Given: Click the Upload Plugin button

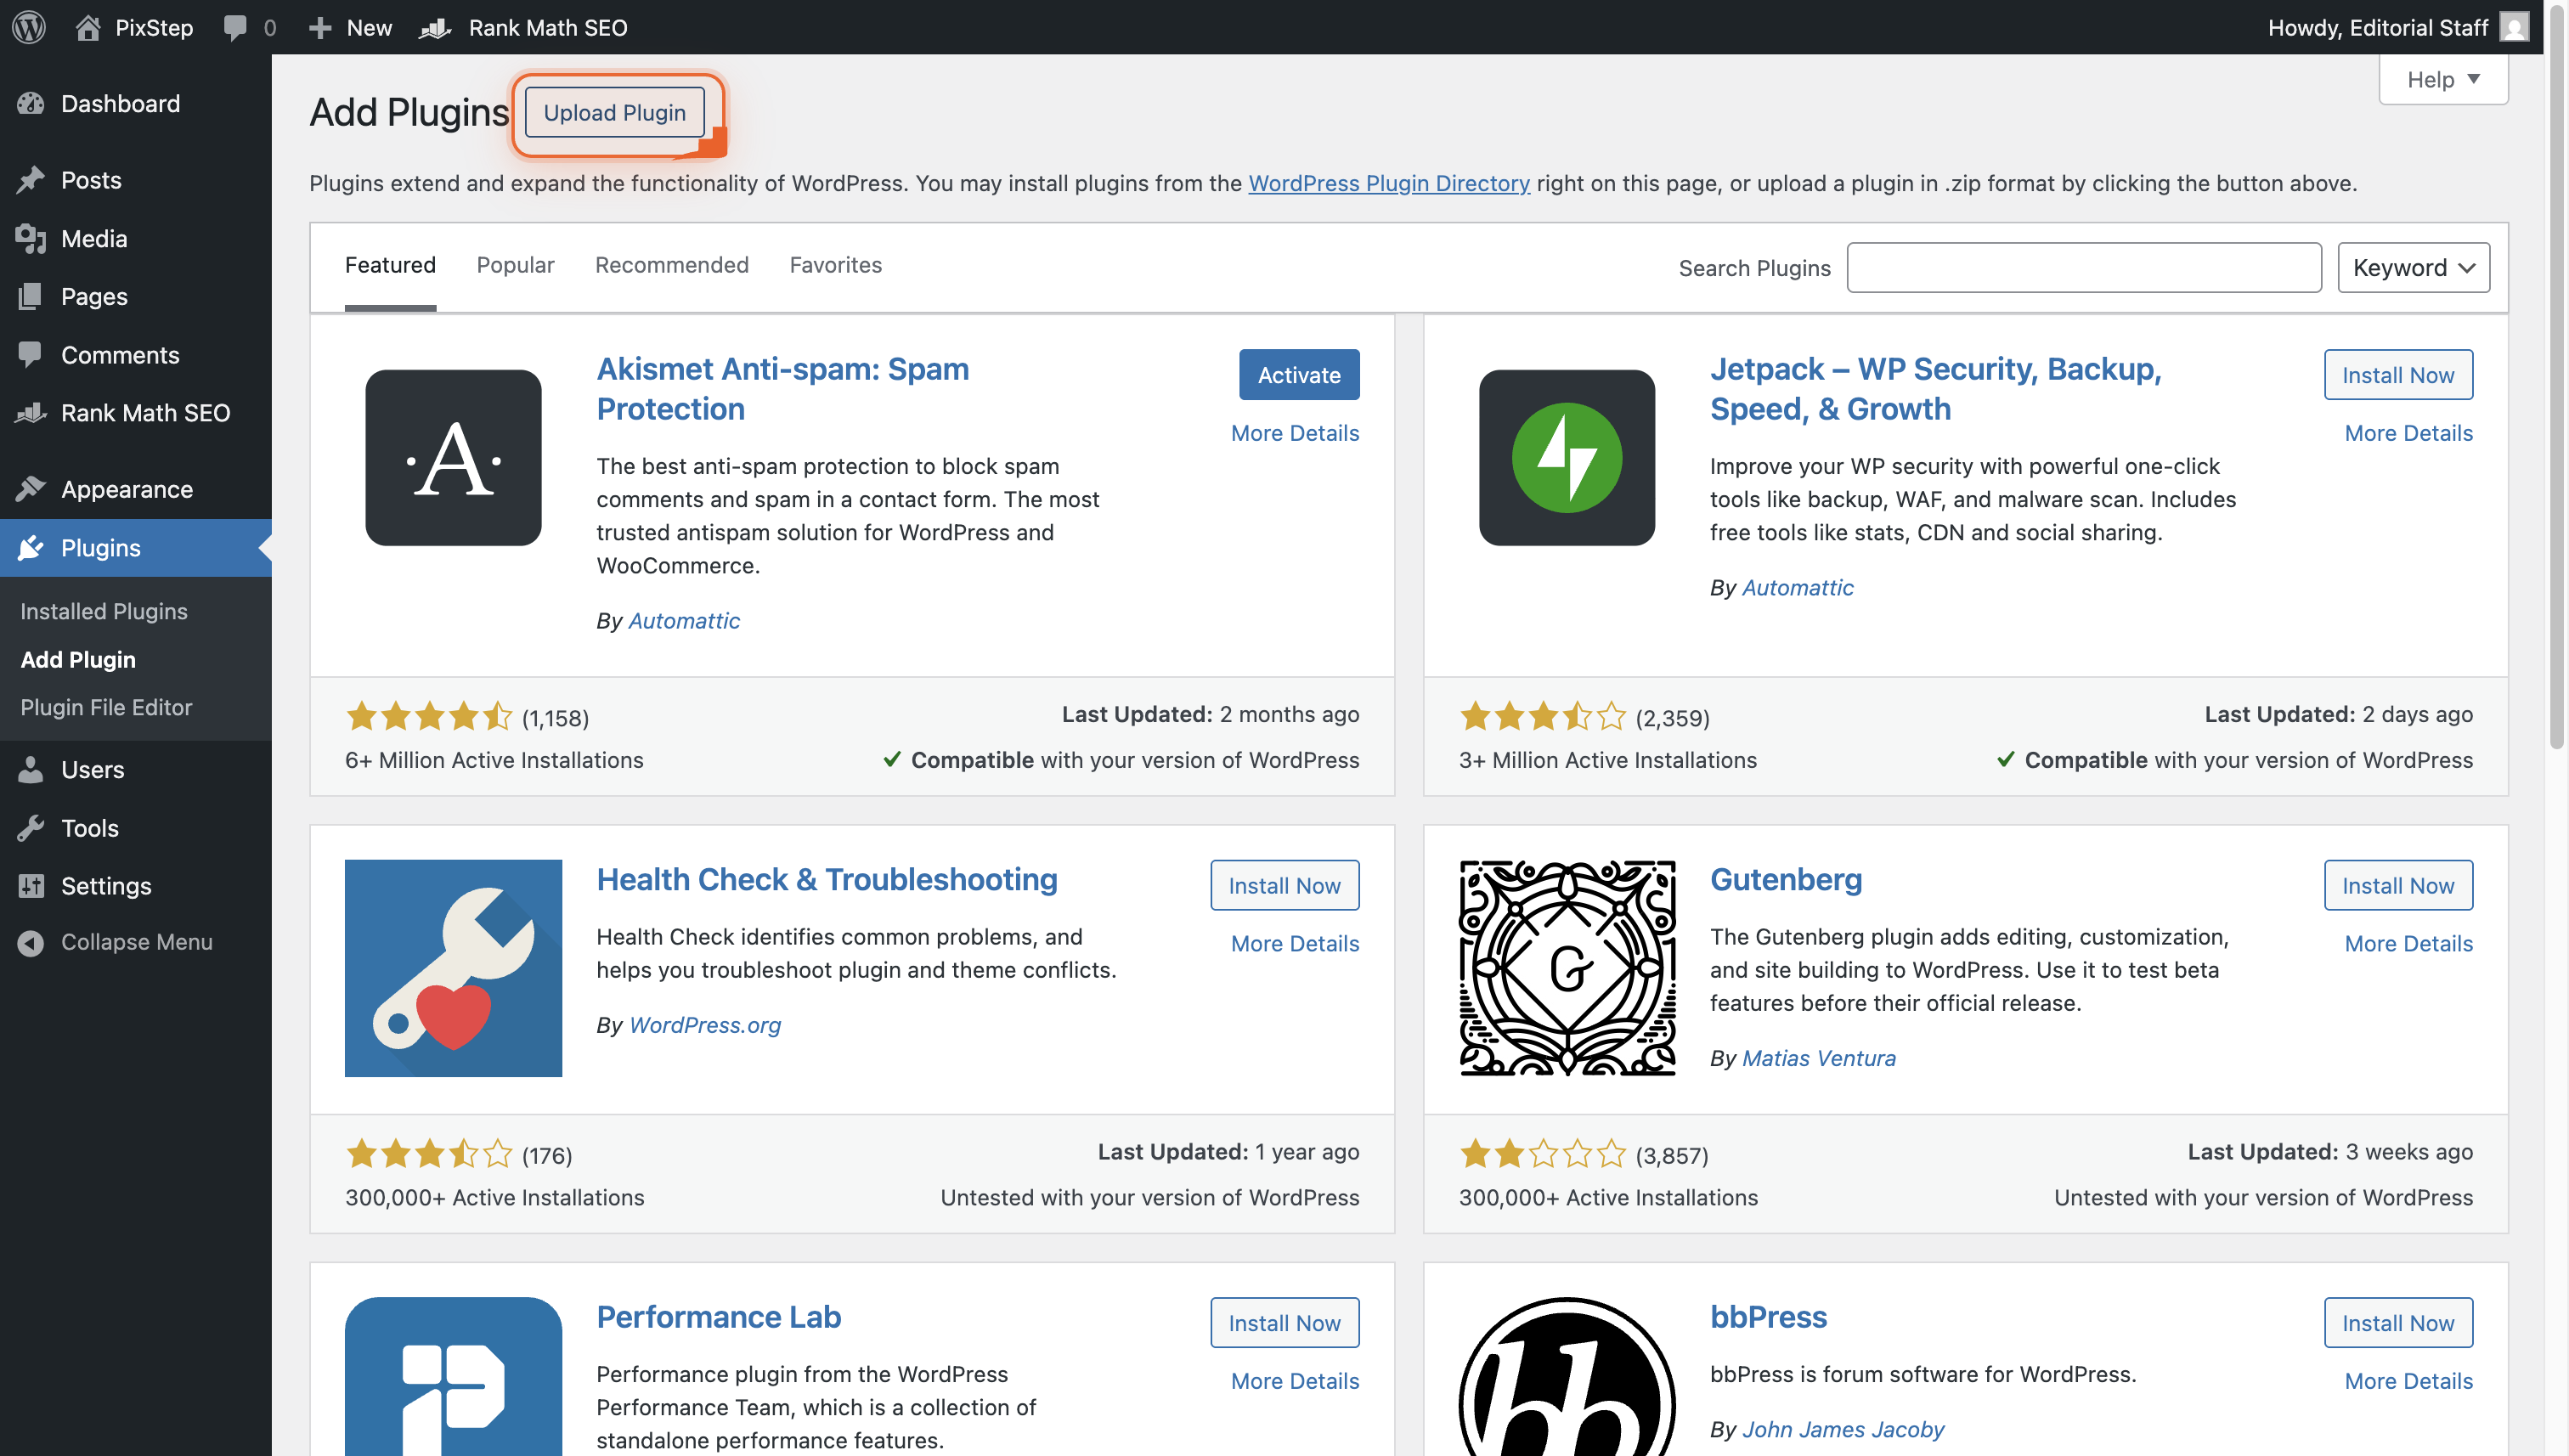Looking at the screenshot, I should 613,112.
